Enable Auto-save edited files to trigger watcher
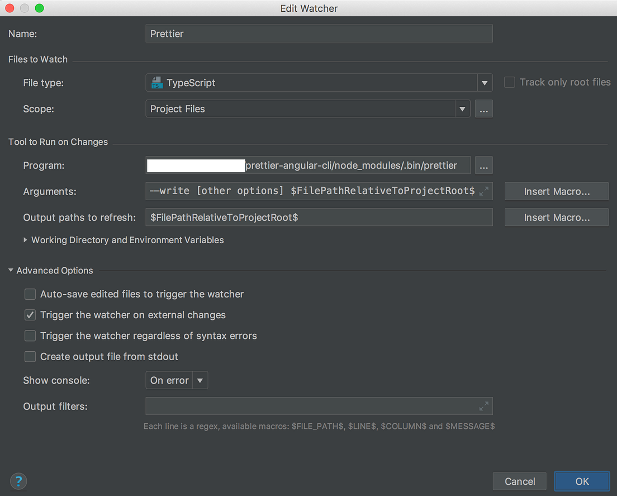617x496 pixels. click(30, 294)
